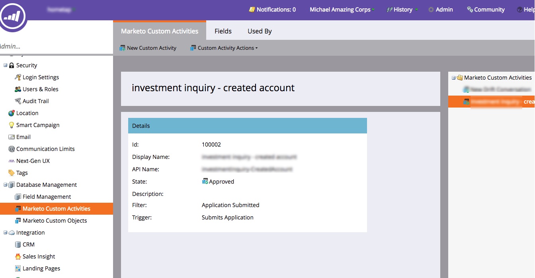535x278 pixels.
Task: Select the blurred first activity in the right tree
Action: click(497, 90)
